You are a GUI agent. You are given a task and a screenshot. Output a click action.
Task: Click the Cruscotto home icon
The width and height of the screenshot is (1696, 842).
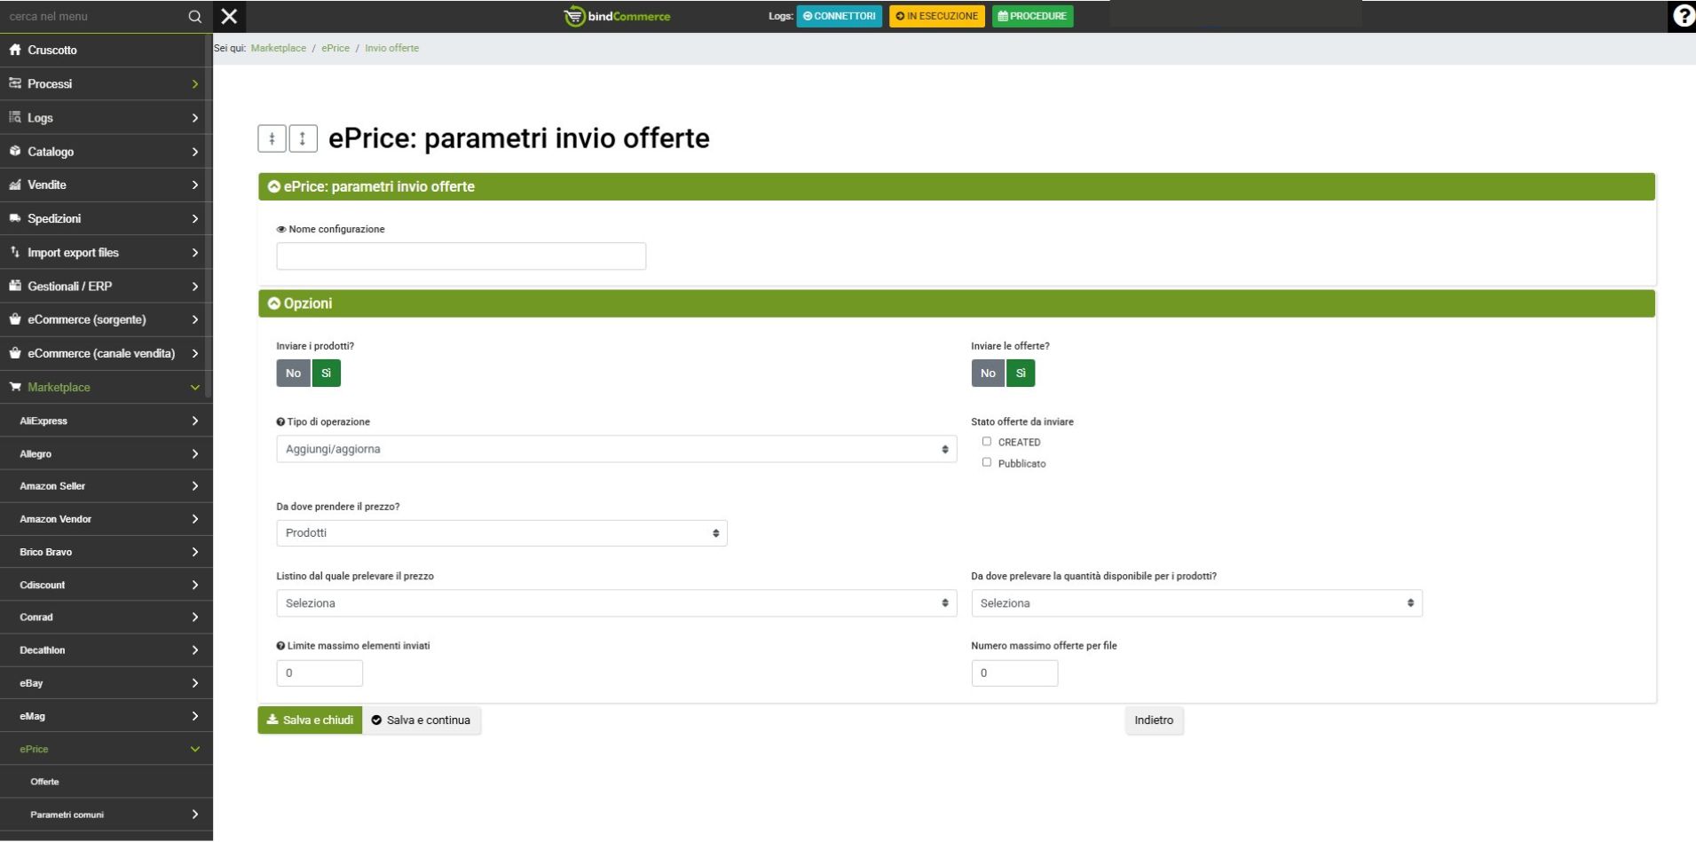15,50
